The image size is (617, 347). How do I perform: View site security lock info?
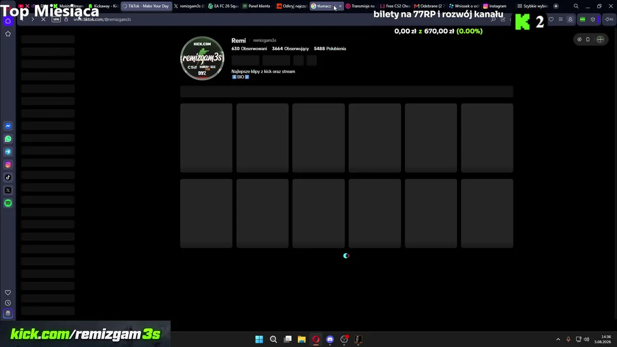click(66, 19)
